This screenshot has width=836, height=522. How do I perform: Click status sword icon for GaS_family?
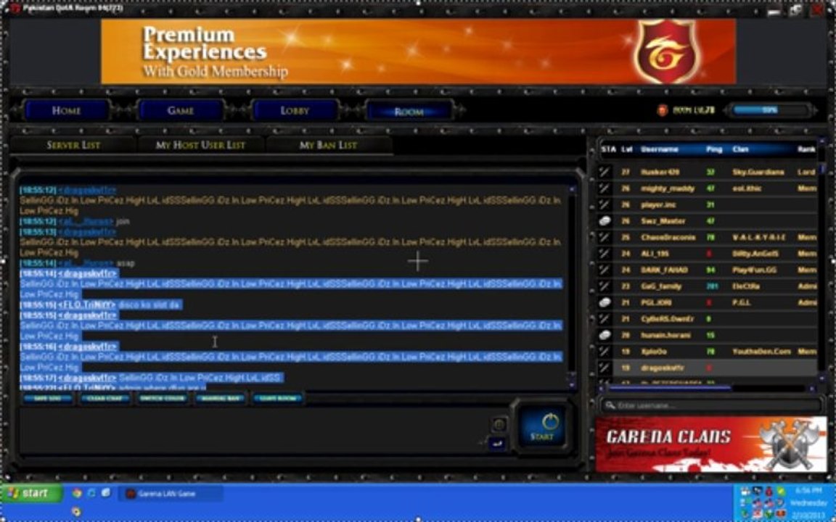(605, 286)
